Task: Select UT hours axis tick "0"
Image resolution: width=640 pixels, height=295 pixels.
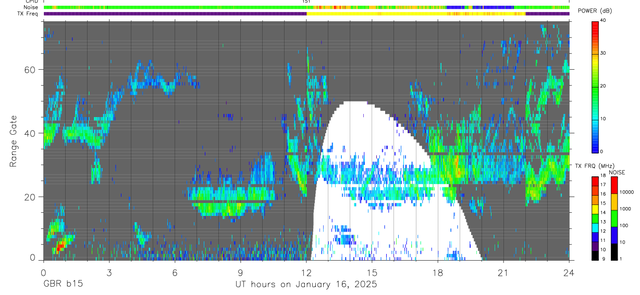Action: tap(43, 273)
